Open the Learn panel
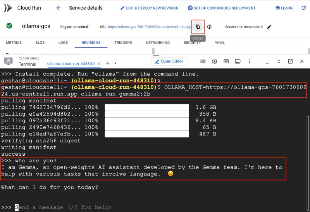 284,8
